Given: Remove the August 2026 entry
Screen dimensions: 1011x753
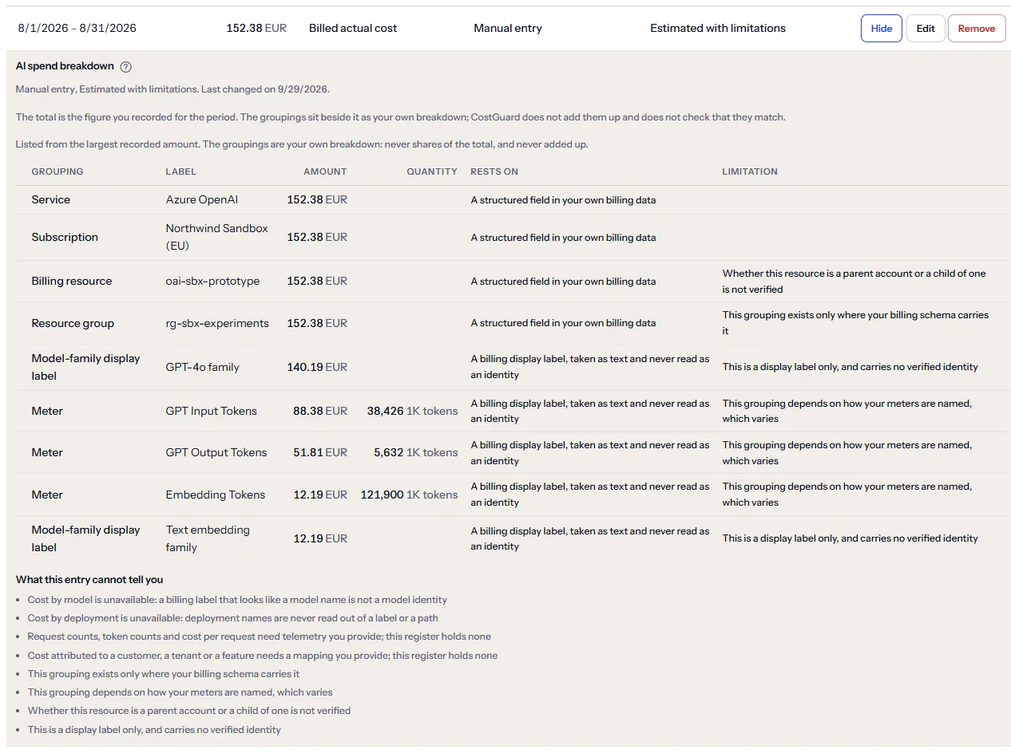Looking at the screenshot, I should click(977, 28).
